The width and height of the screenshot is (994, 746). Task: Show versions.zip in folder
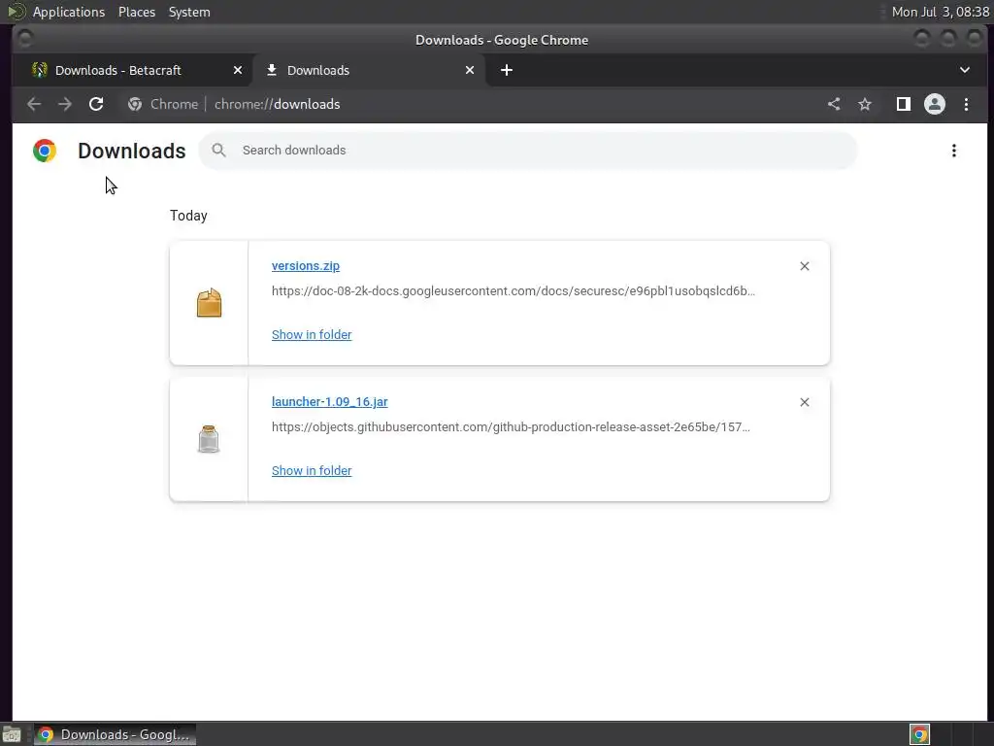(312, 334)
